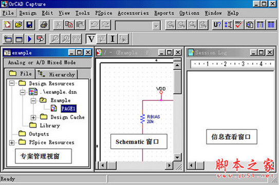Screen dimensions: 280x185
Task: Click the schematic vertical scrollbar down arrow
Action: pos(177,157)
